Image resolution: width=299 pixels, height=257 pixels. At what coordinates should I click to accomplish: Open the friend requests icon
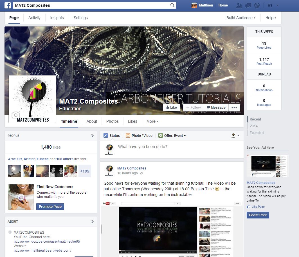[x=239, y=5]
